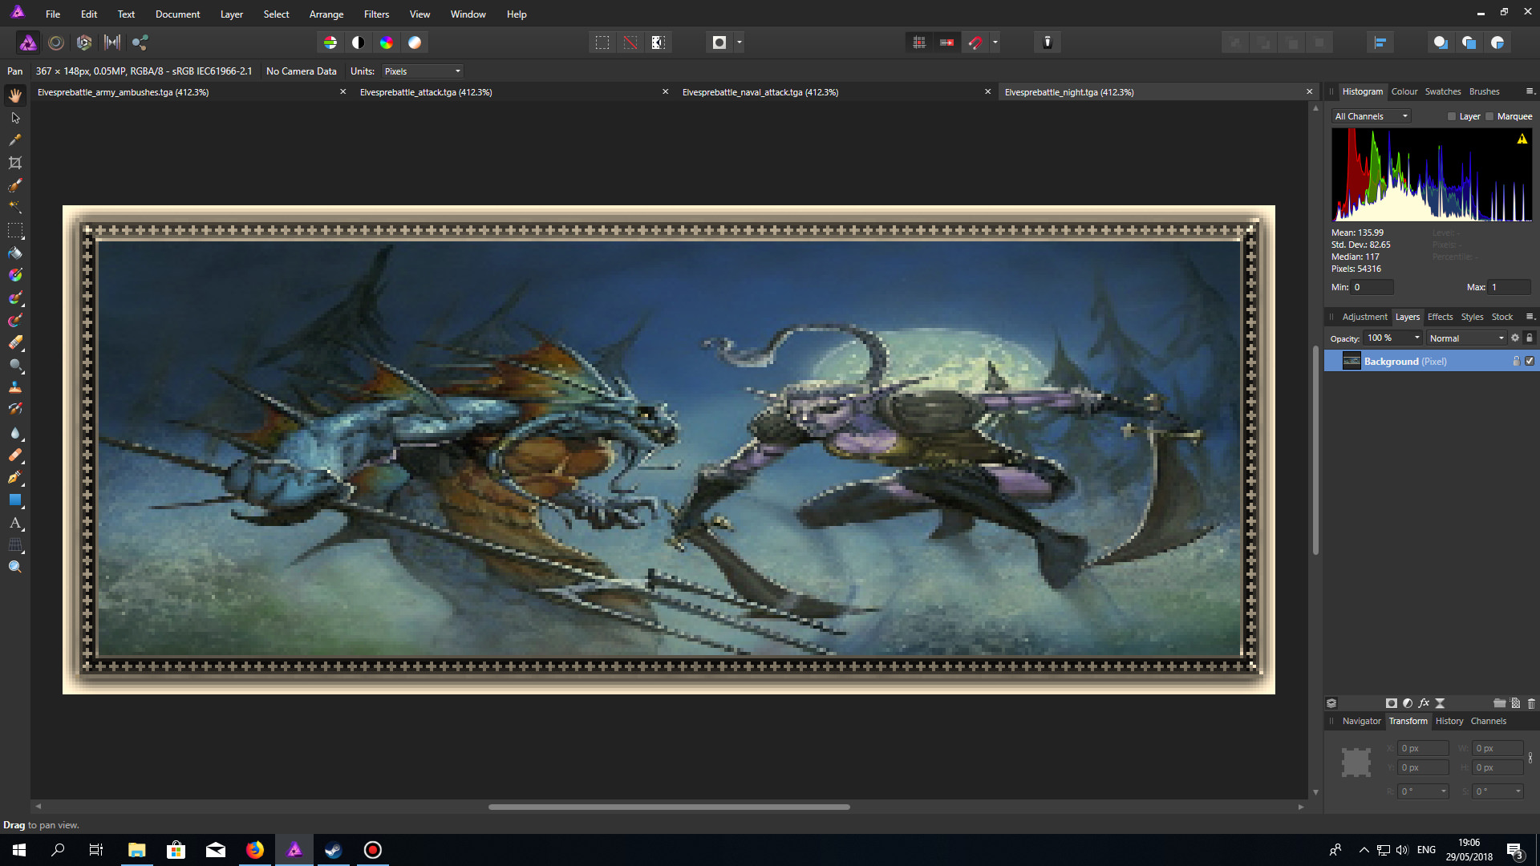The width and height of the screenshot is (1540, 866).
Task: Click the Mask Layer icon in Layers panel
Action: coord(1392,703)
